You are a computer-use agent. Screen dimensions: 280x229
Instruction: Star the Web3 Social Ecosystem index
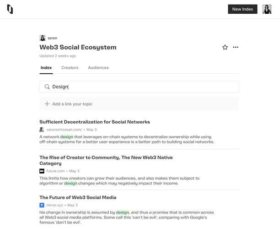click(x=225, y=47)
